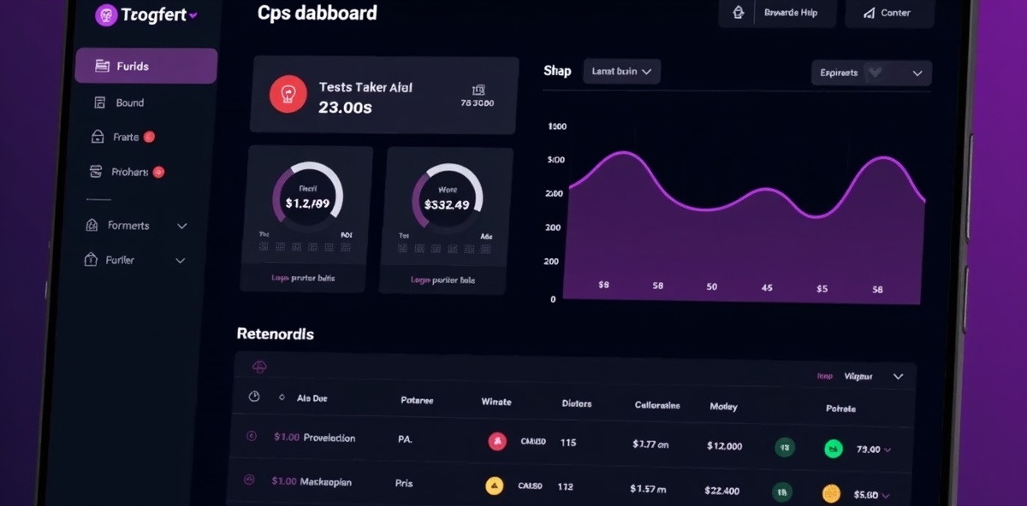This screenshot has height=506, width=1027.
Task: Switch to the Shap chart view
Action: coord(557,71)
